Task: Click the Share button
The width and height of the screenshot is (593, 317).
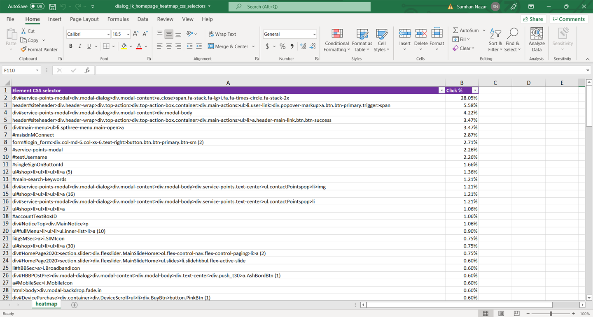Action: point(533,19)
